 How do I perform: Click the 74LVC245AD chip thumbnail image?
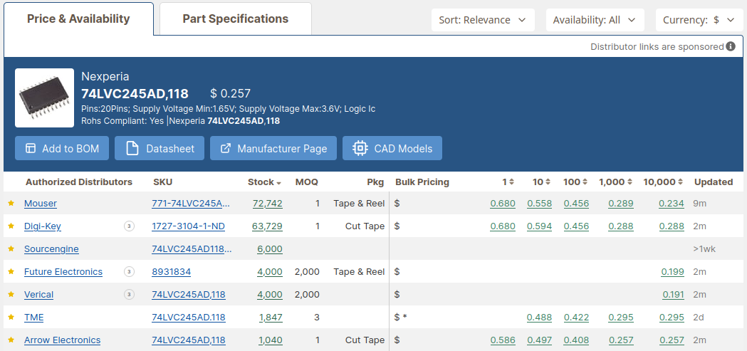click(x=44, y=98)
